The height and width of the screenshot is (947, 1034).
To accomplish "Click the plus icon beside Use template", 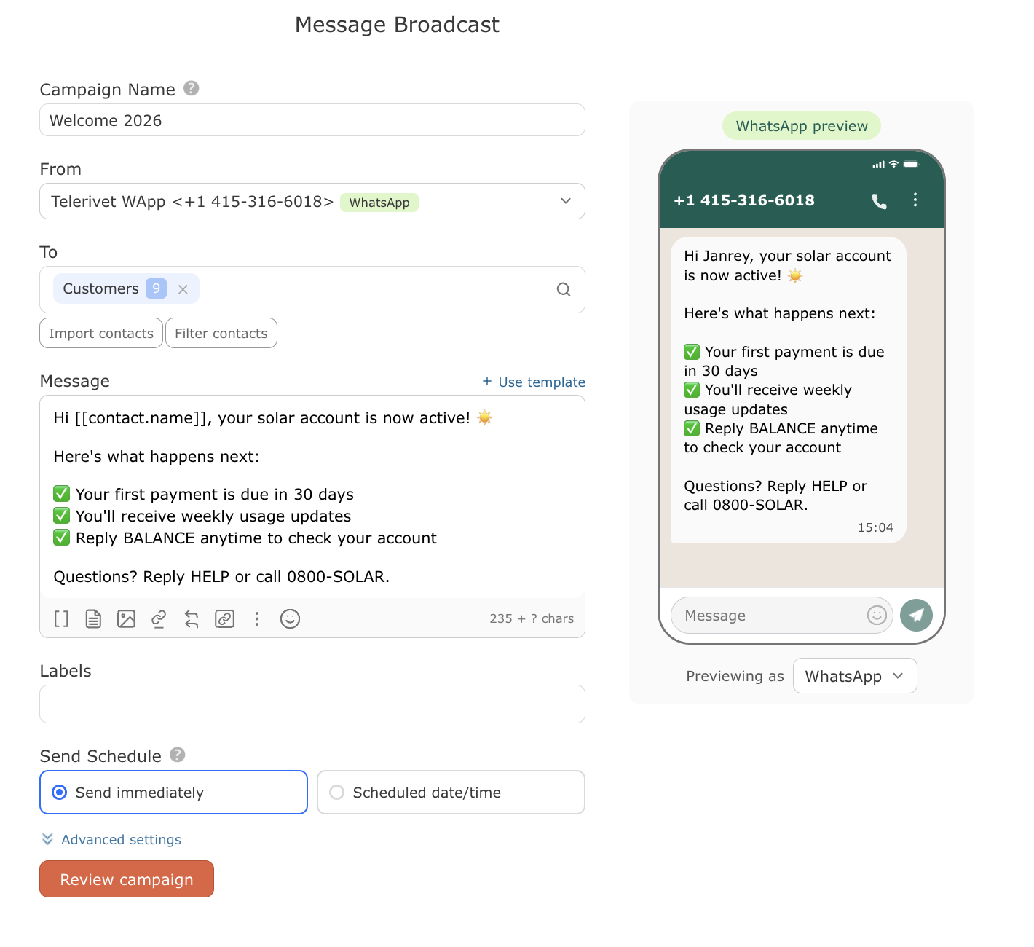I will coord(487,381).
